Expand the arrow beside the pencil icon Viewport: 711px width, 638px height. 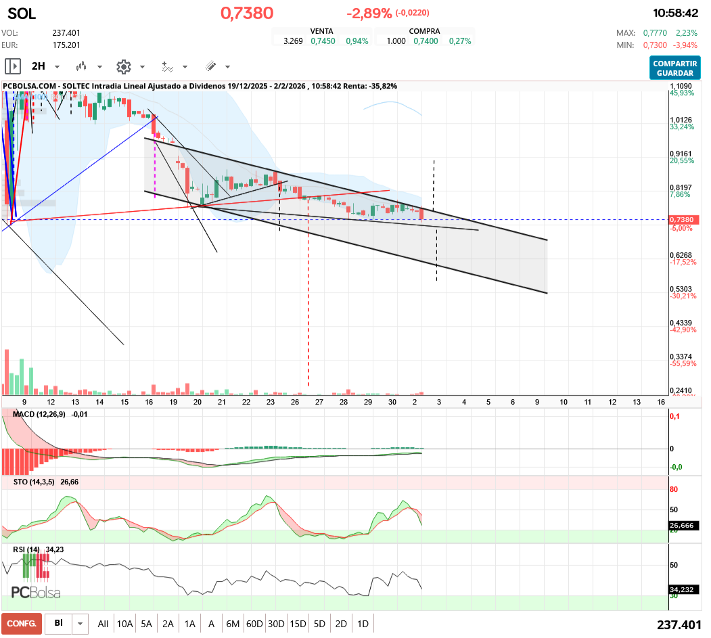tap(227, 67)
